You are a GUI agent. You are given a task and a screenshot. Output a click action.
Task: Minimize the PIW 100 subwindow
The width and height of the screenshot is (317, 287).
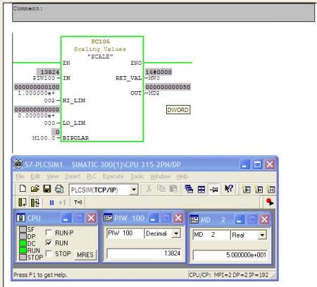coord(153,218)
